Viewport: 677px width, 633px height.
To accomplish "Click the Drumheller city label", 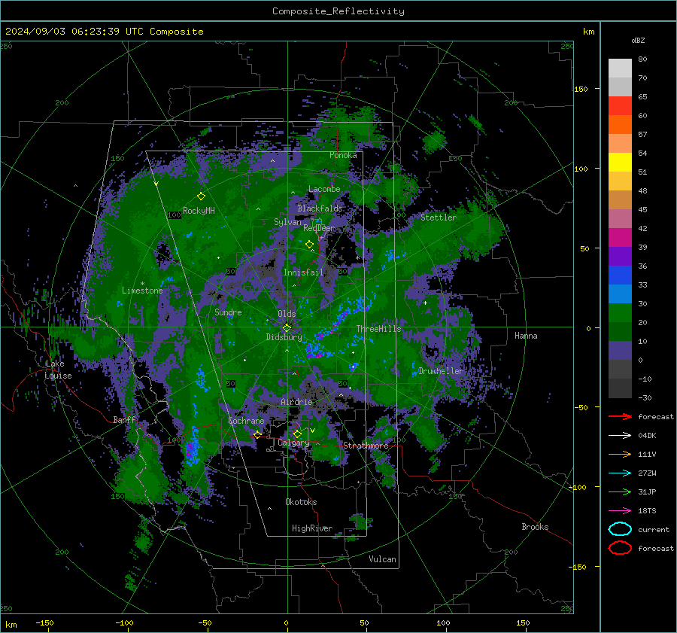I will pyautogui.click(x=440, y=371).
